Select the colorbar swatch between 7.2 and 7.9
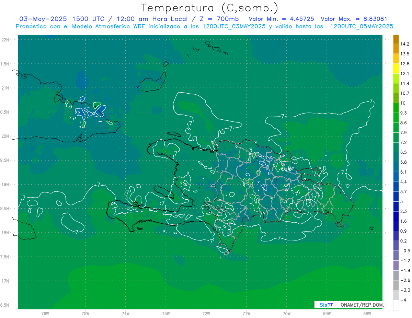Screen dimensions: 412x318 click(x=396, y=138)
